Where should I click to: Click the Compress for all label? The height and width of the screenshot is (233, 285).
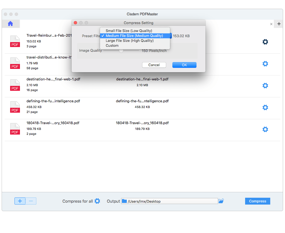point(78,201)
